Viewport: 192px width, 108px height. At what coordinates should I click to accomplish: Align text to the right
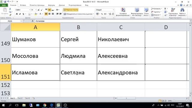[x=53, y=14]
